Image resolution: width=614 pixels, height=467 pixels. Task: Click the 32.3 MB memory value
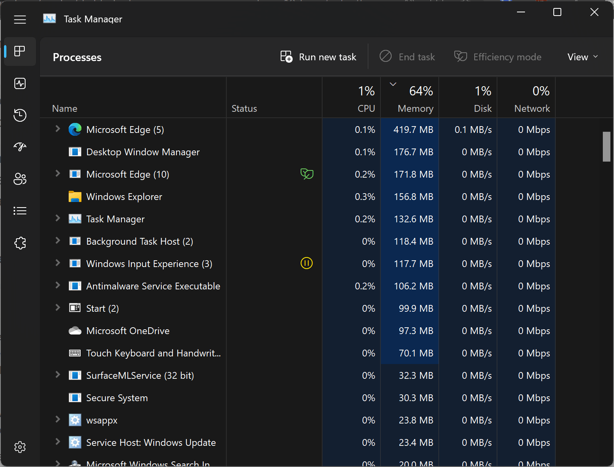(x=416, y=376)
